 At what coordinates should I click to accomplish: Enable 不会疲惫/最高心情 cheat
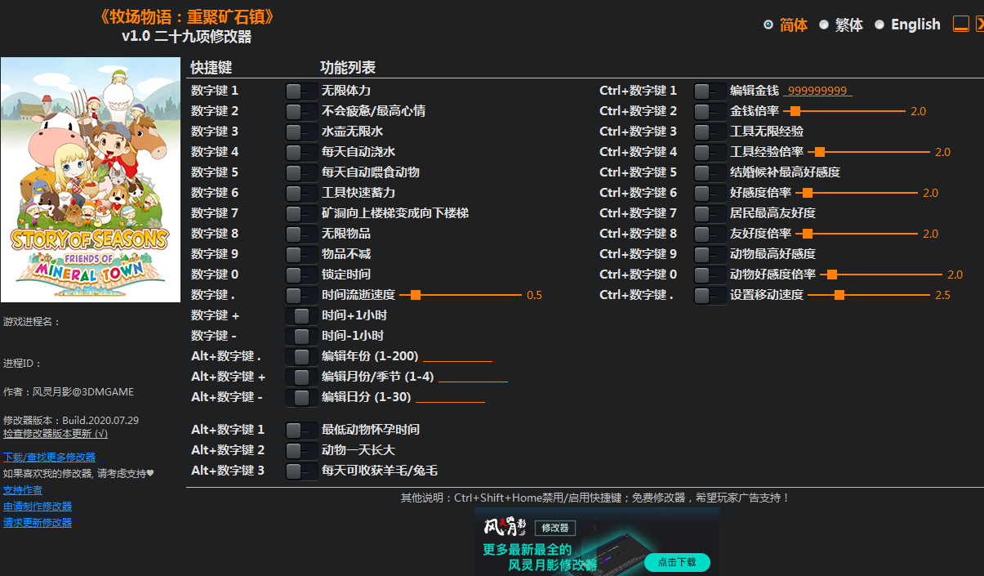301,111
